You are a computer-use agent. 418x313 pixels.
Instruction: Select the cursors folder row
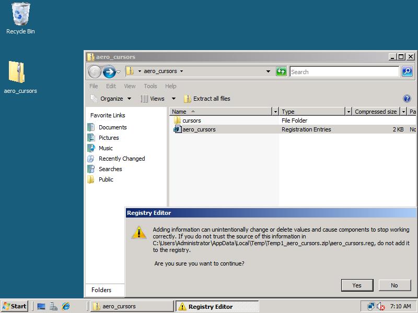tap(293, 121)
